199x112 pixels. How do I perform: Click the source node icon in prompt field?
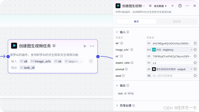(154, 69)
